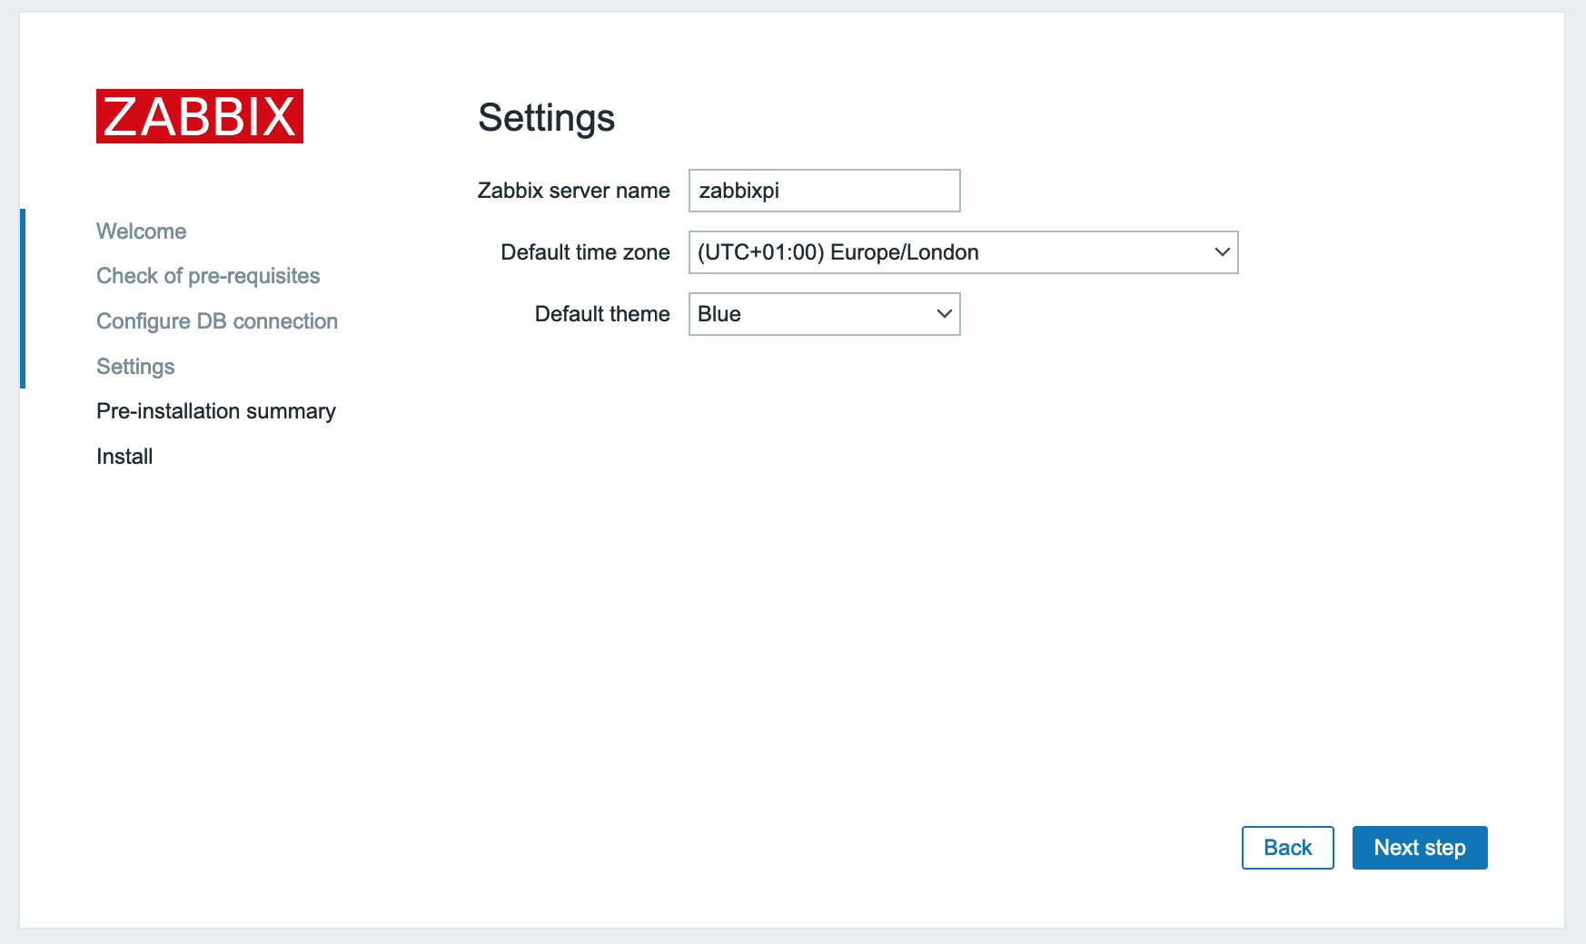1586x944 pixels.
Task: Select Pre-installation summary step
Action: coord(216,411)
